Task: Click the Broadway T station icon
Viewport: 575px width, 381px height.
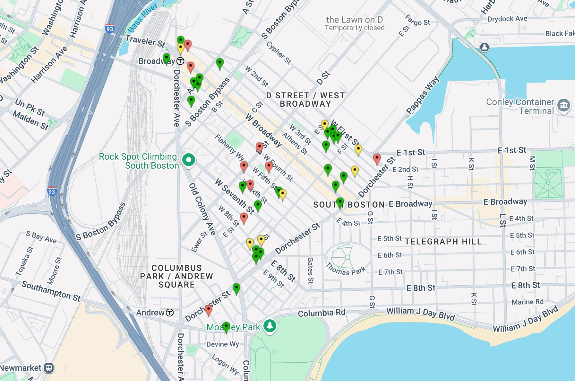Action: pyautogui.click(x=181, y=61)
